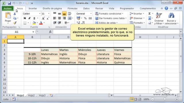Screen dimensions: 184x103
Task: Center text horizontally
Action: tap(60, 18)
